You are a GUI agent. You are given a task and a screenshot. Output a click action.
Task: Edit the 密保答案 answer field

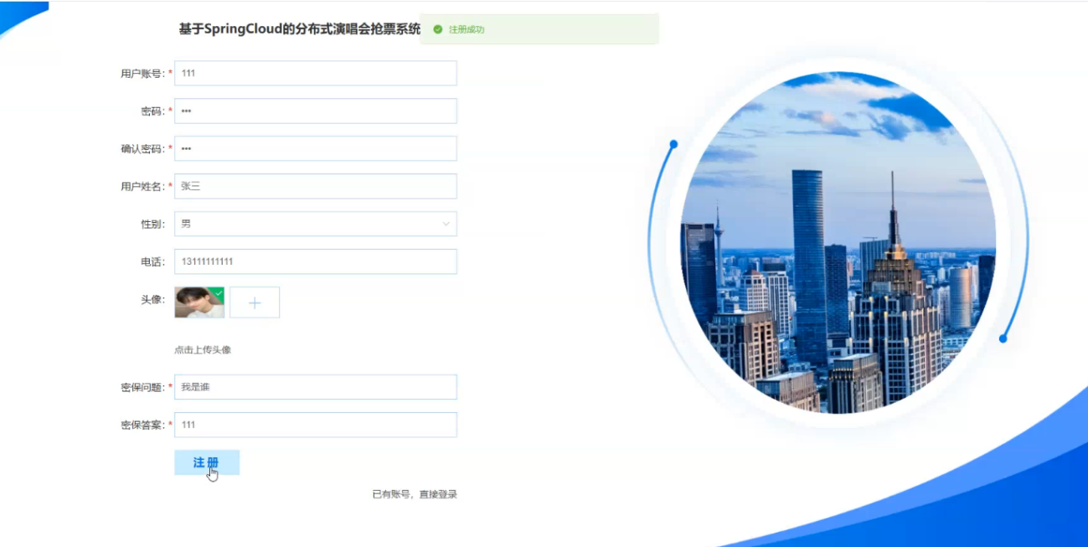(x=316, y=425)
